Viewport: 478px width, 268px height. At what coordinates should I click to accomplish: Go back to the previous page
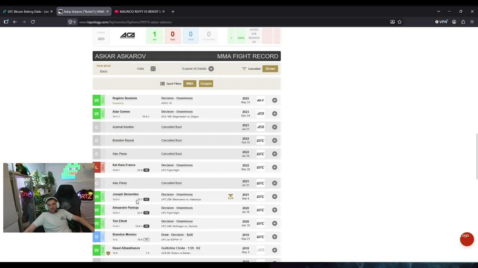15,22
